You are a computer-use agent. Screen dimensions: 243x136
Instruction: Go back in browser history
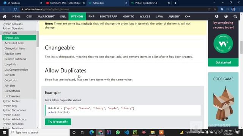coord(4,9)
